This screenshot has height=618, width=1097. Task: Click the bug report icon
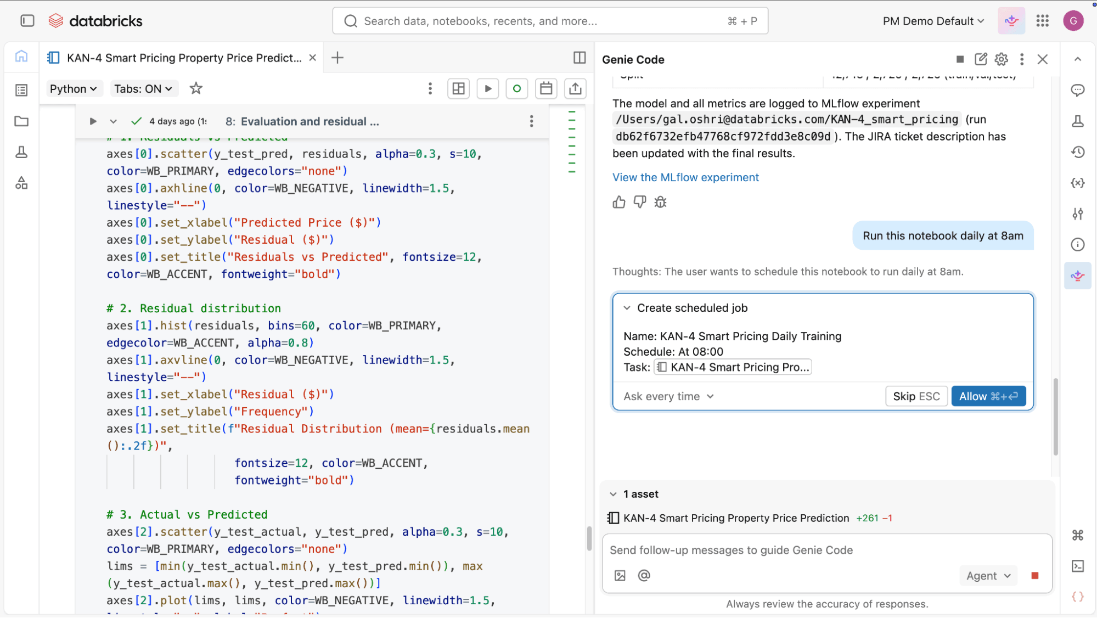[x=660, y=202]
